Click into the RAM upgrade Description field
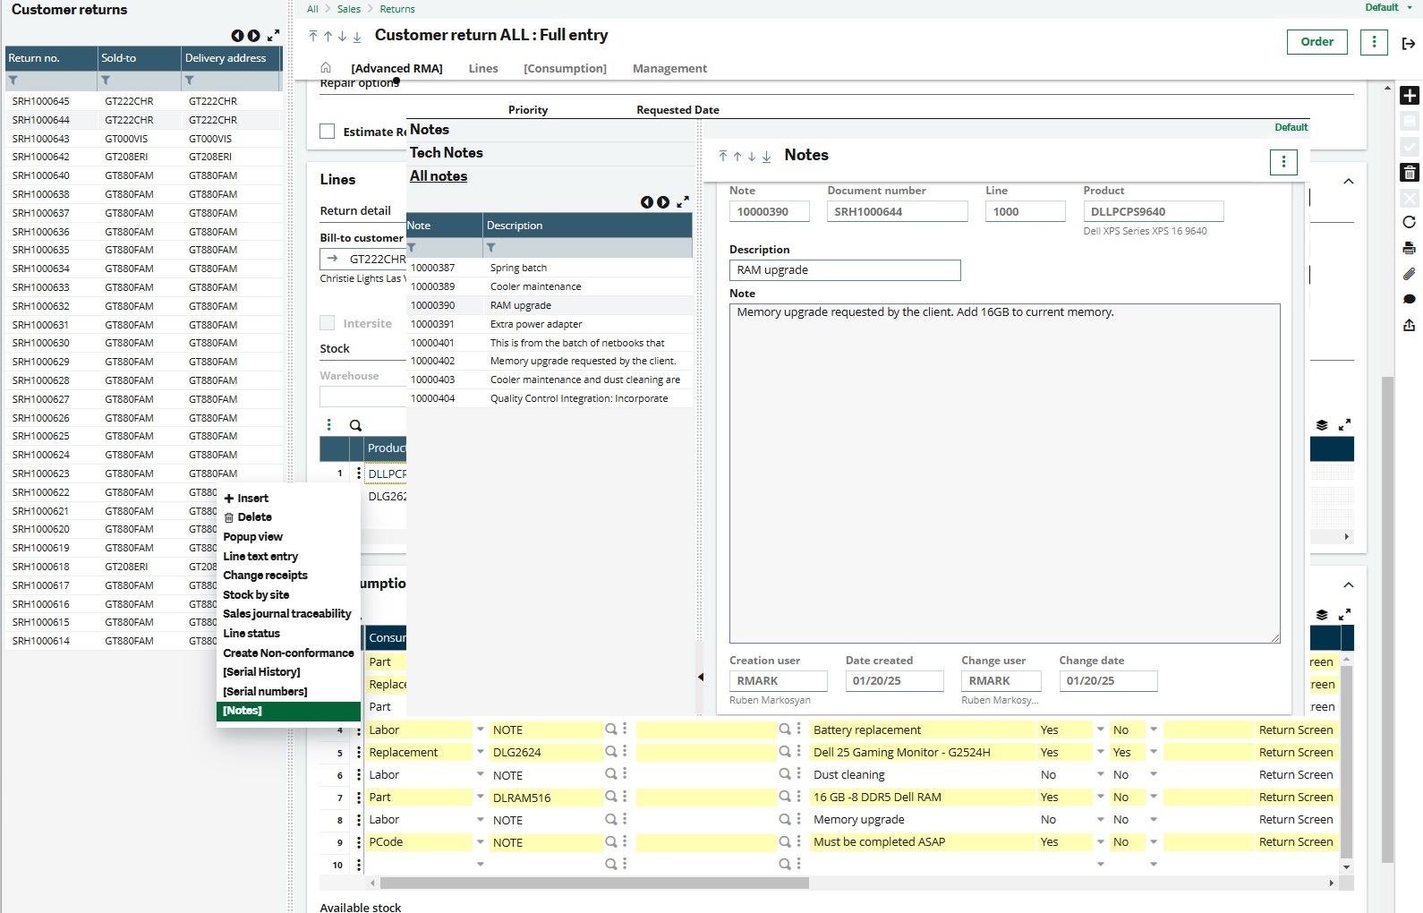 (844, 270)
